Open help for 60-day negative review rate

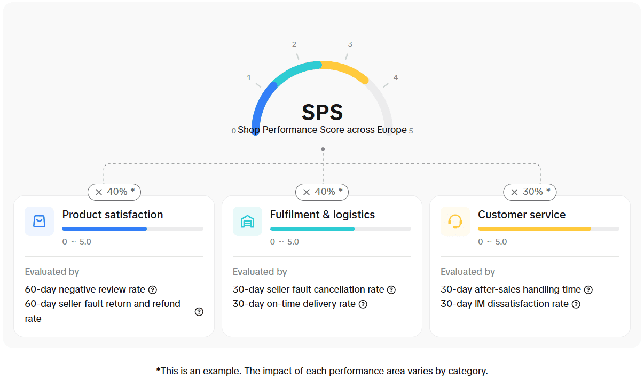(x=153, y=289)
